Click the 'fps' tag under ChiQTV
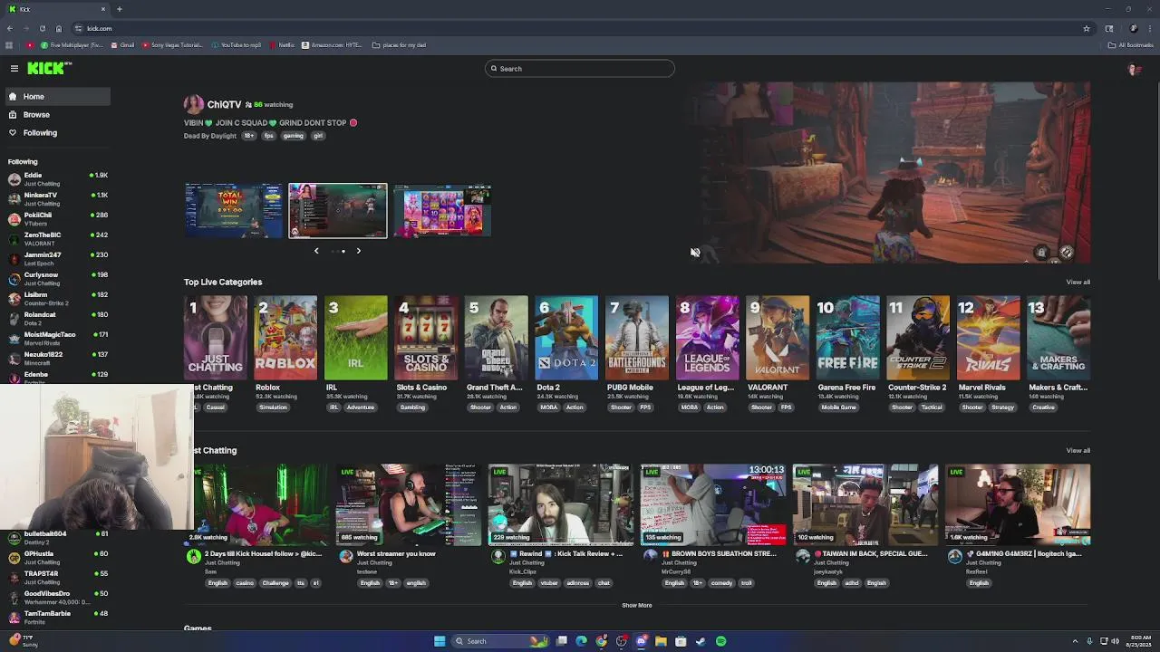This screenshot has height=652, width=1160. tap(268, 136)
